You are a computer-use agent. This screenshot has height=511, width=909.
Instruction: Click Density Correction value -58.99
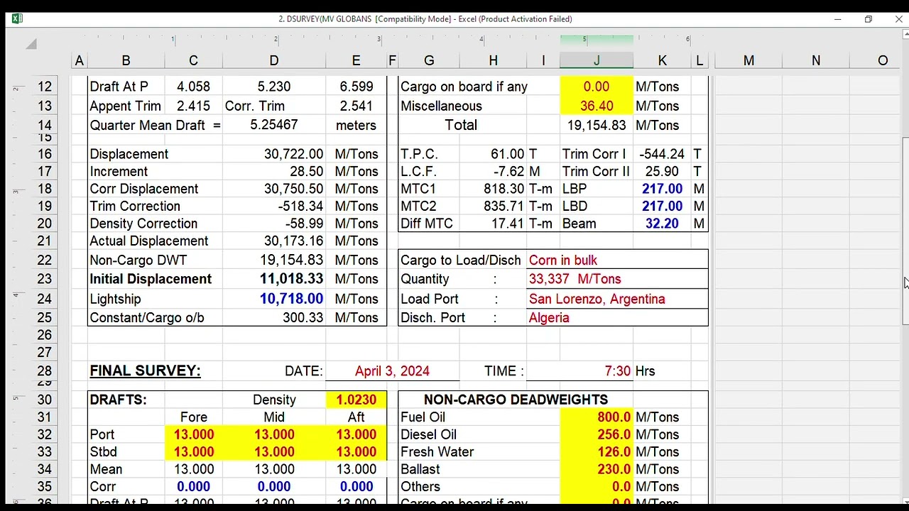pyautogui.click(x=304, y=224)
